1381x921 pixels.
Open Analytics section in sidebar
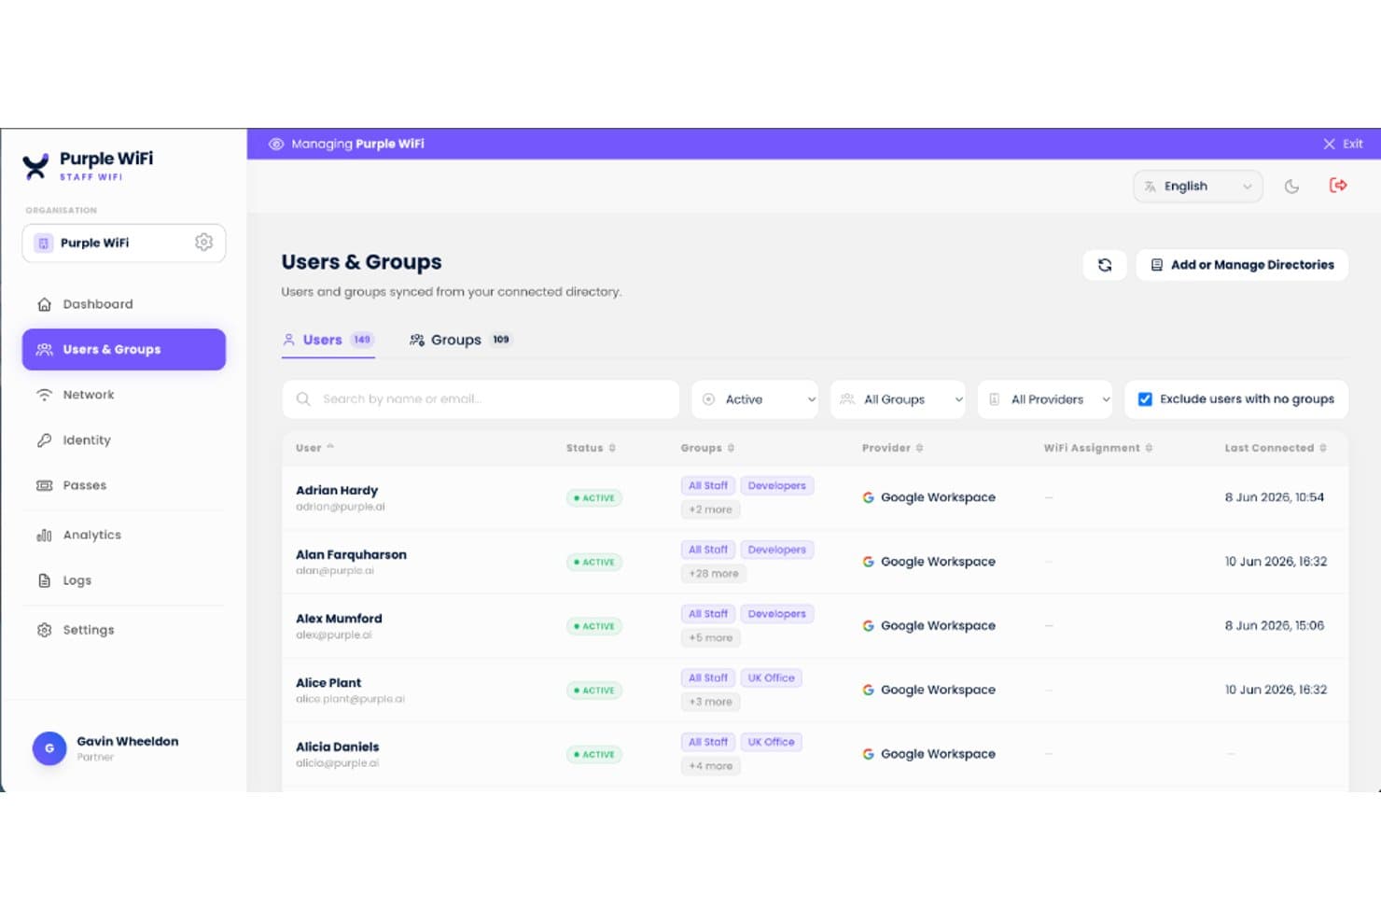124,535
